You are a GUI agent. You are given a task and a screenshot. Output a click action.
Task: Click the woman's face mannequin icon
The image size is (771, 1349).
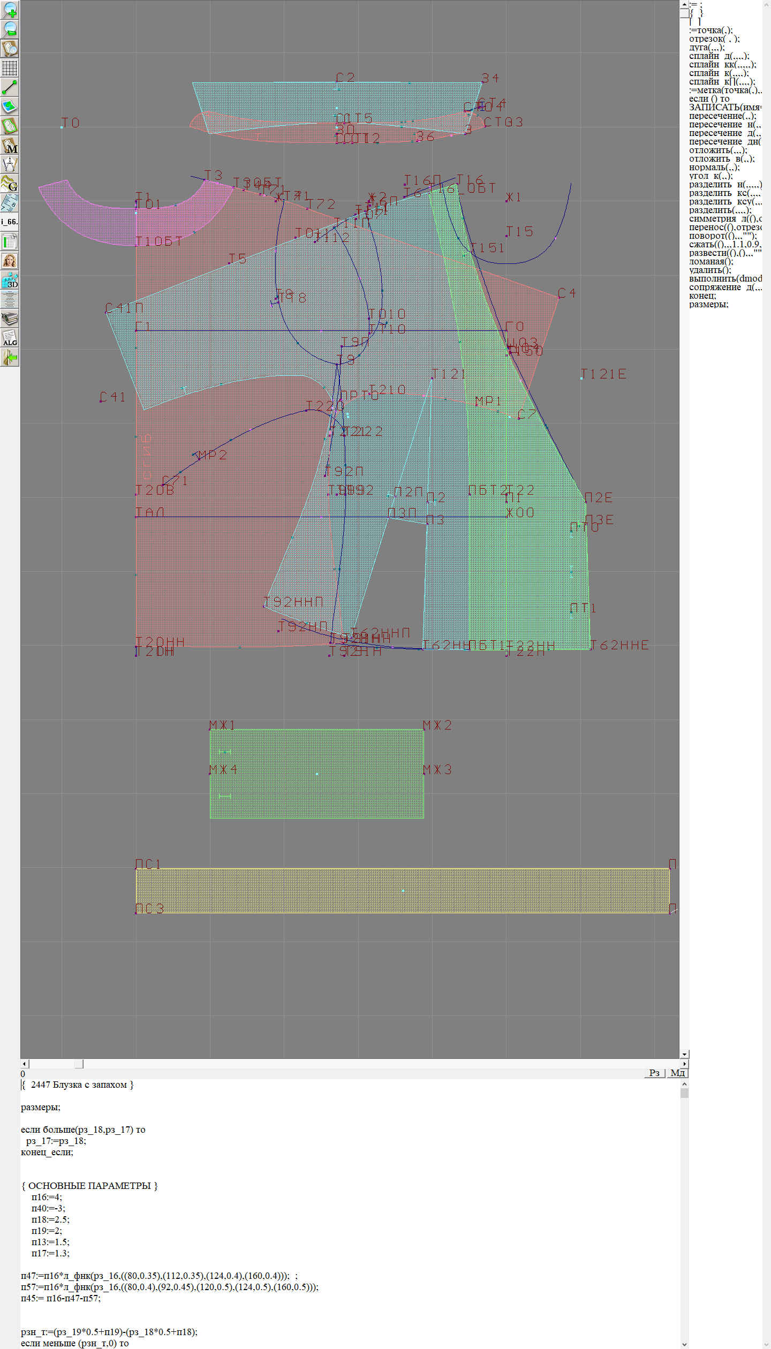pyautogui.click(x=10, y=261)
